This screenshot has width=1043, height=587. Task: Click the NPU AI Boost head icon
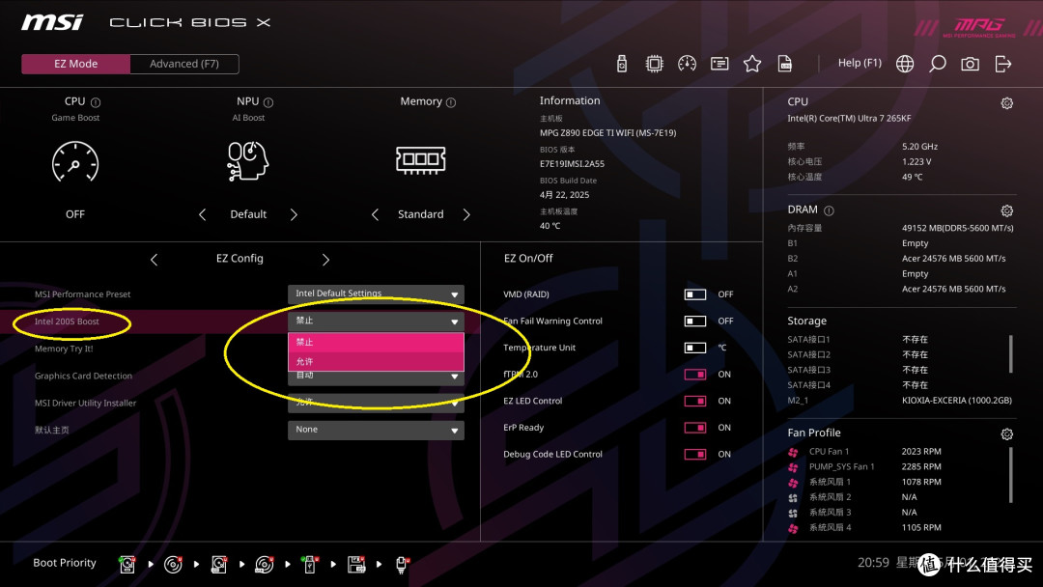pyautogui.click(x=247, y=161)
